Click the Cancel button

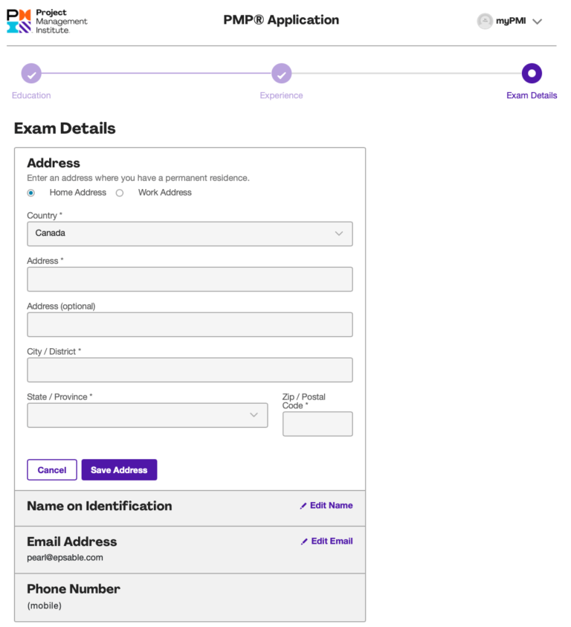pos(51,469)
